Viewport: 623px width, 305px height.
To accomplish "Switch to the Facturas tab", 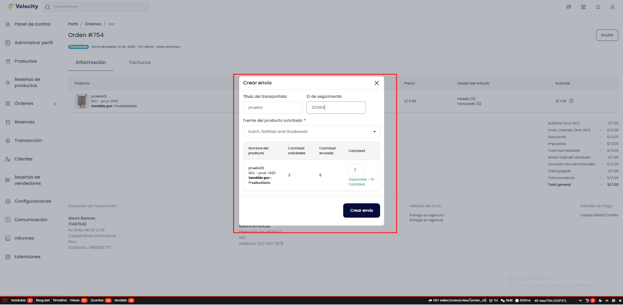I will (x=140, y=62).
